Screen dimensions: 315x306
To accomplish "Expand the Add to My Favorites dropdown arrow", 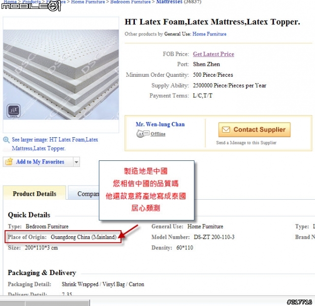I will pyautogui.click(x=76, y=162).
